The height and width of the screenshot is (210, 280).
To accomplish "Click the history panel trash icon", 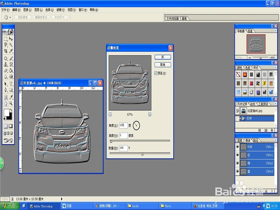I will pyautogui.click(x=272, y=130).
